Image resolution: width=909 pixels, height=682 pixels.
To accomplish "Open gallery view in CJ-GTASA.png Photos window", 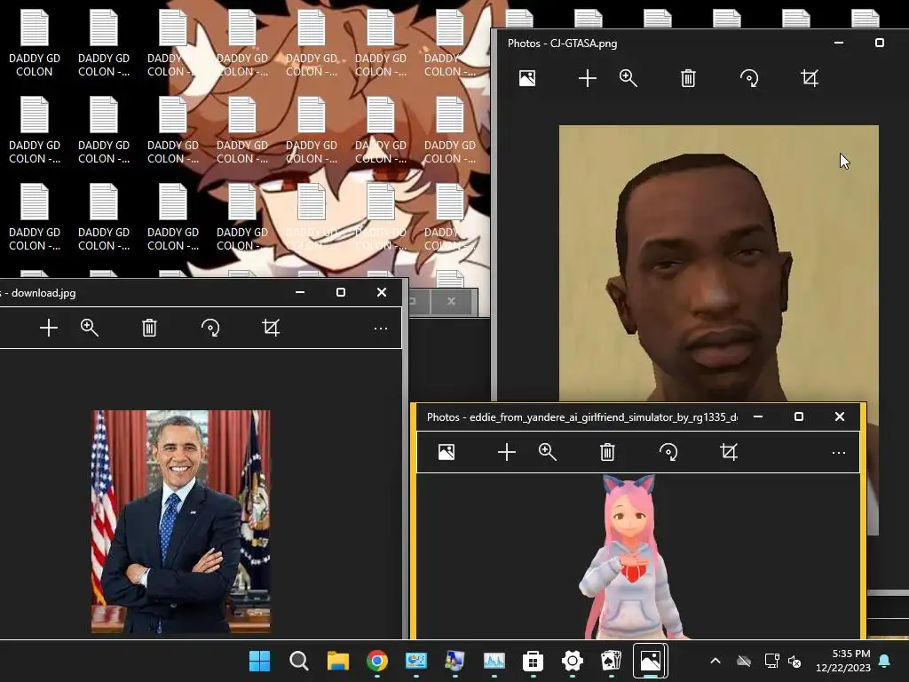I will pos(527,78).
